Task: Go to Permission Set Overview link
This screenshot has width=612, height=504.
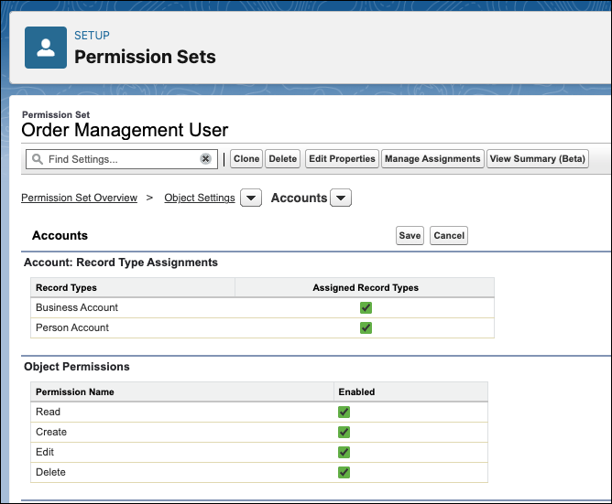Action: (x=79, y=198)
